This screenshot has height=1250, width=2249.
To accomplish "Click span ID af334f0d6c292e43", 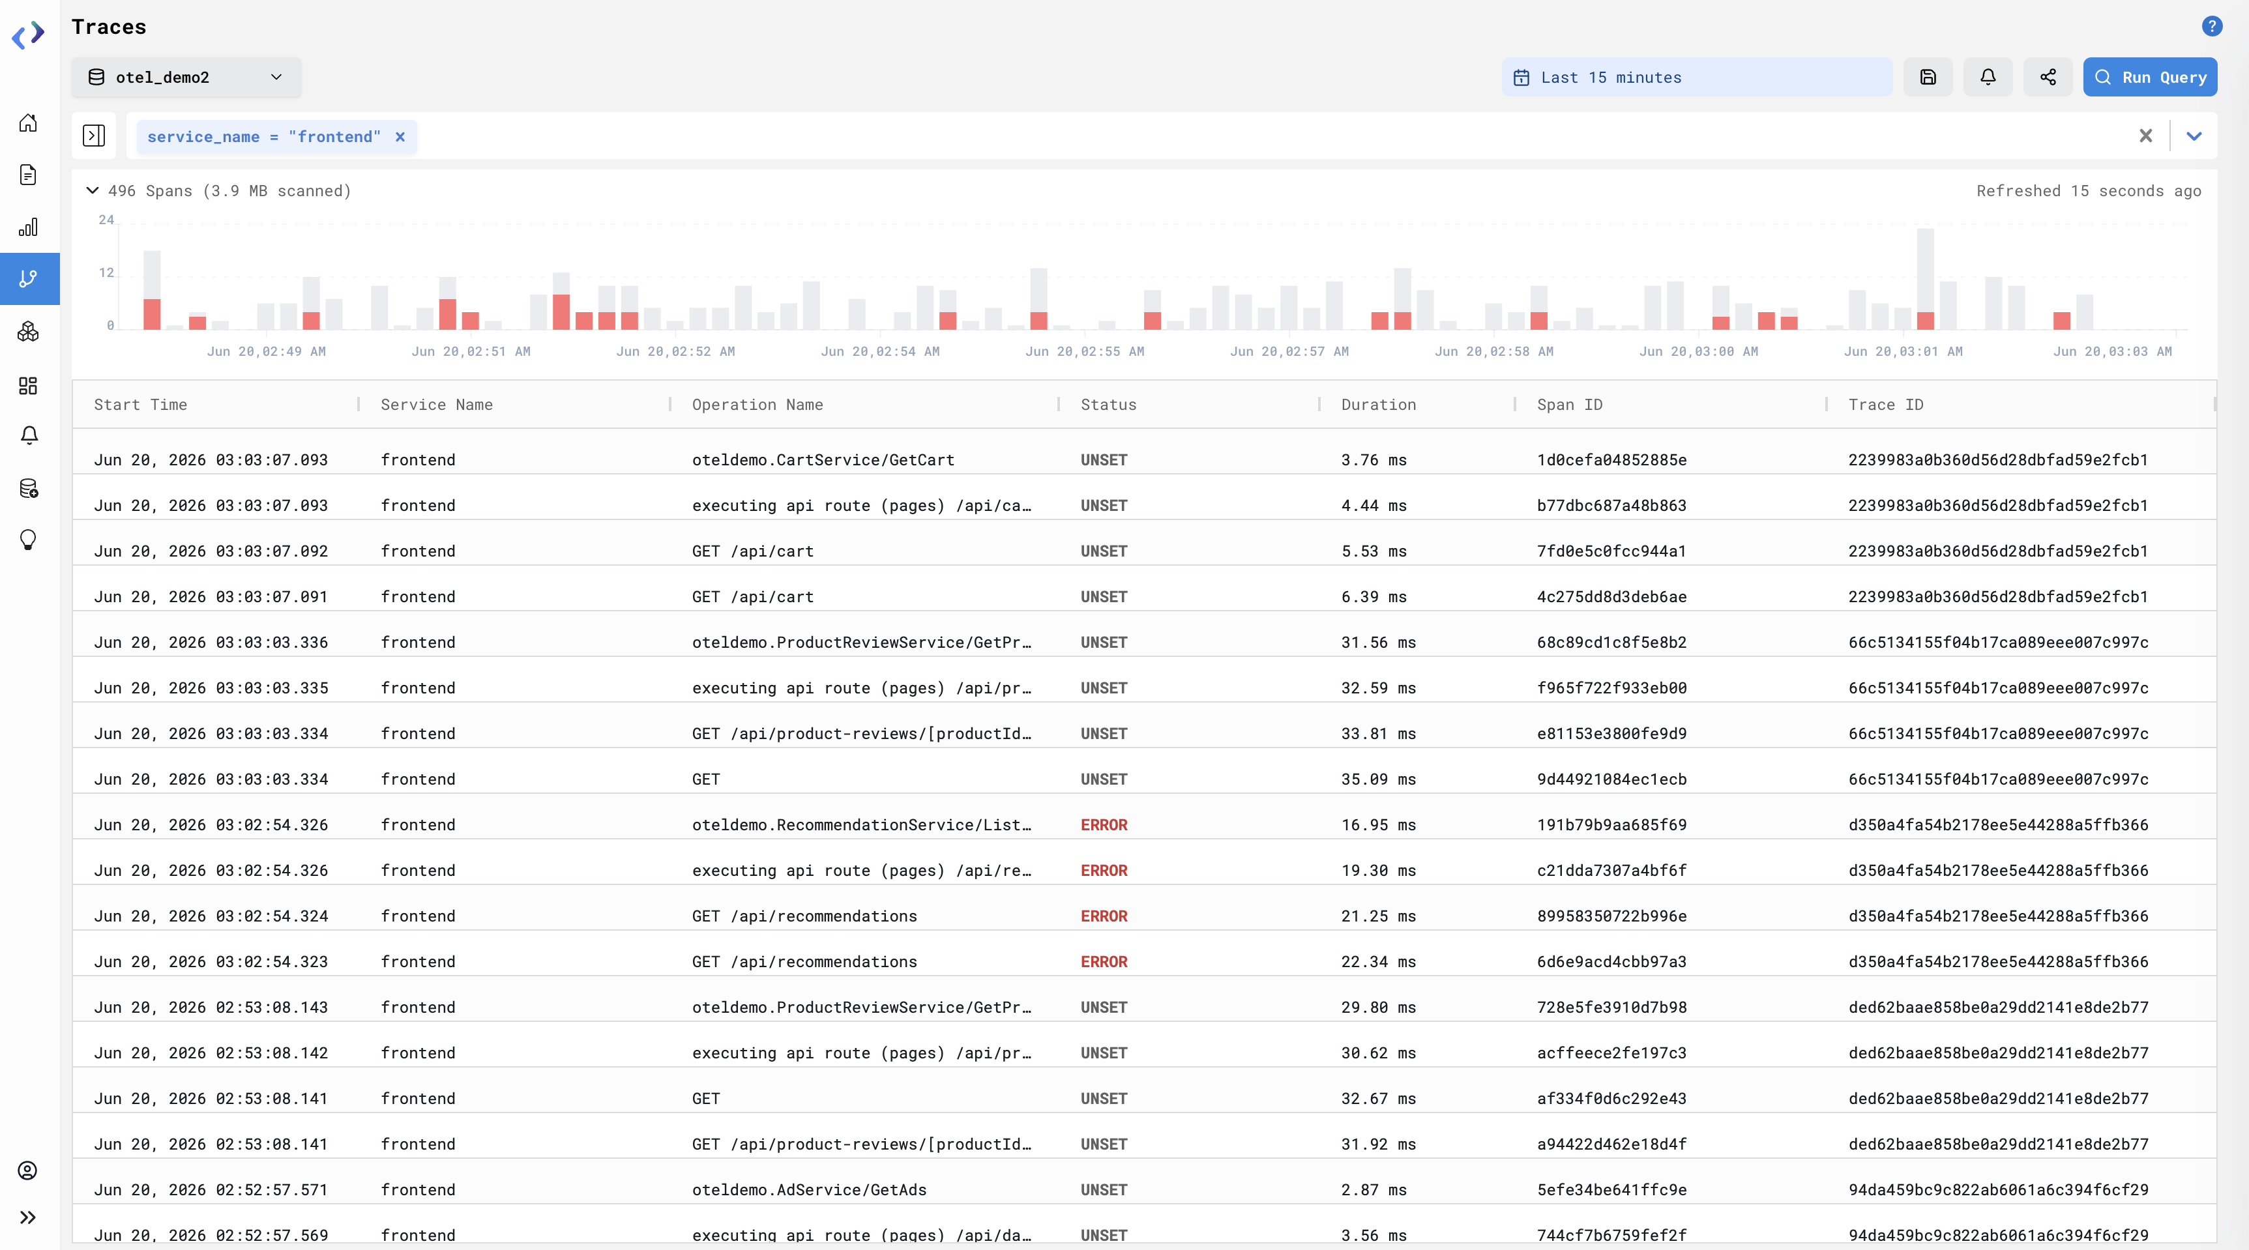I will tap(1611, 1098).
